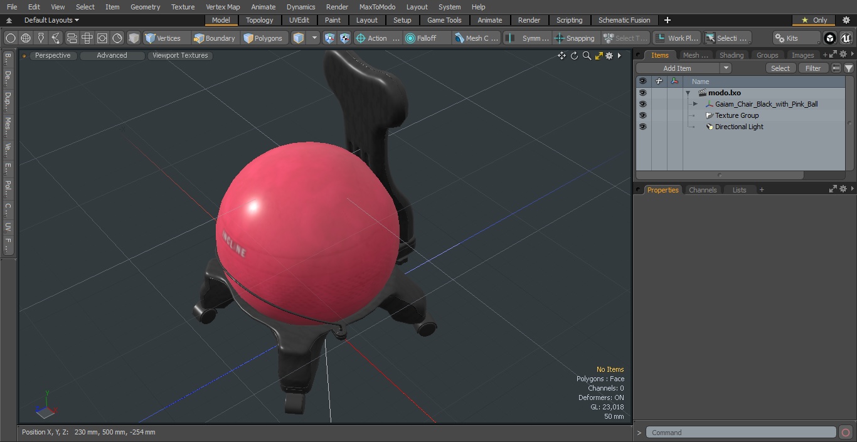
Task: Click the eye column header in Items list
Action: pos(642,82)
